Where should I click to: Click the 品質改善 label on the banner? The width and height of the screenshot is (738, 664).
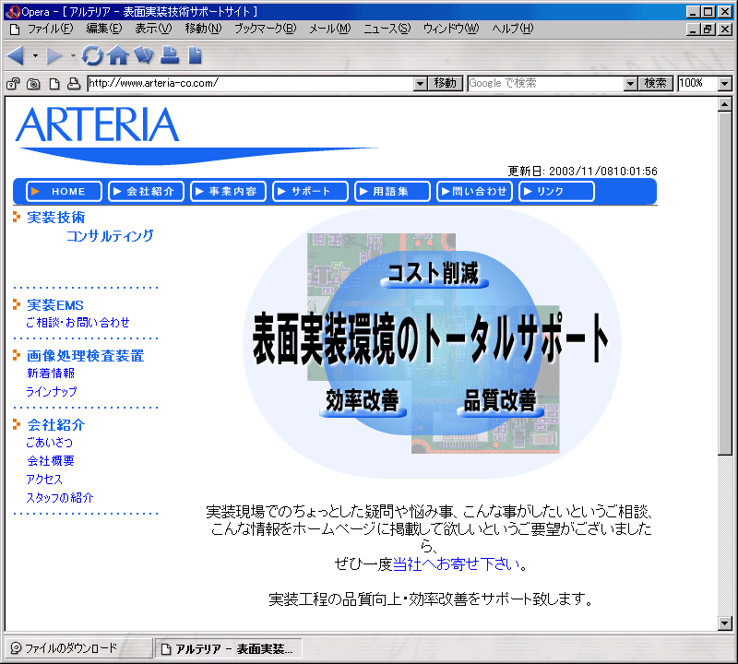(500, 401)
